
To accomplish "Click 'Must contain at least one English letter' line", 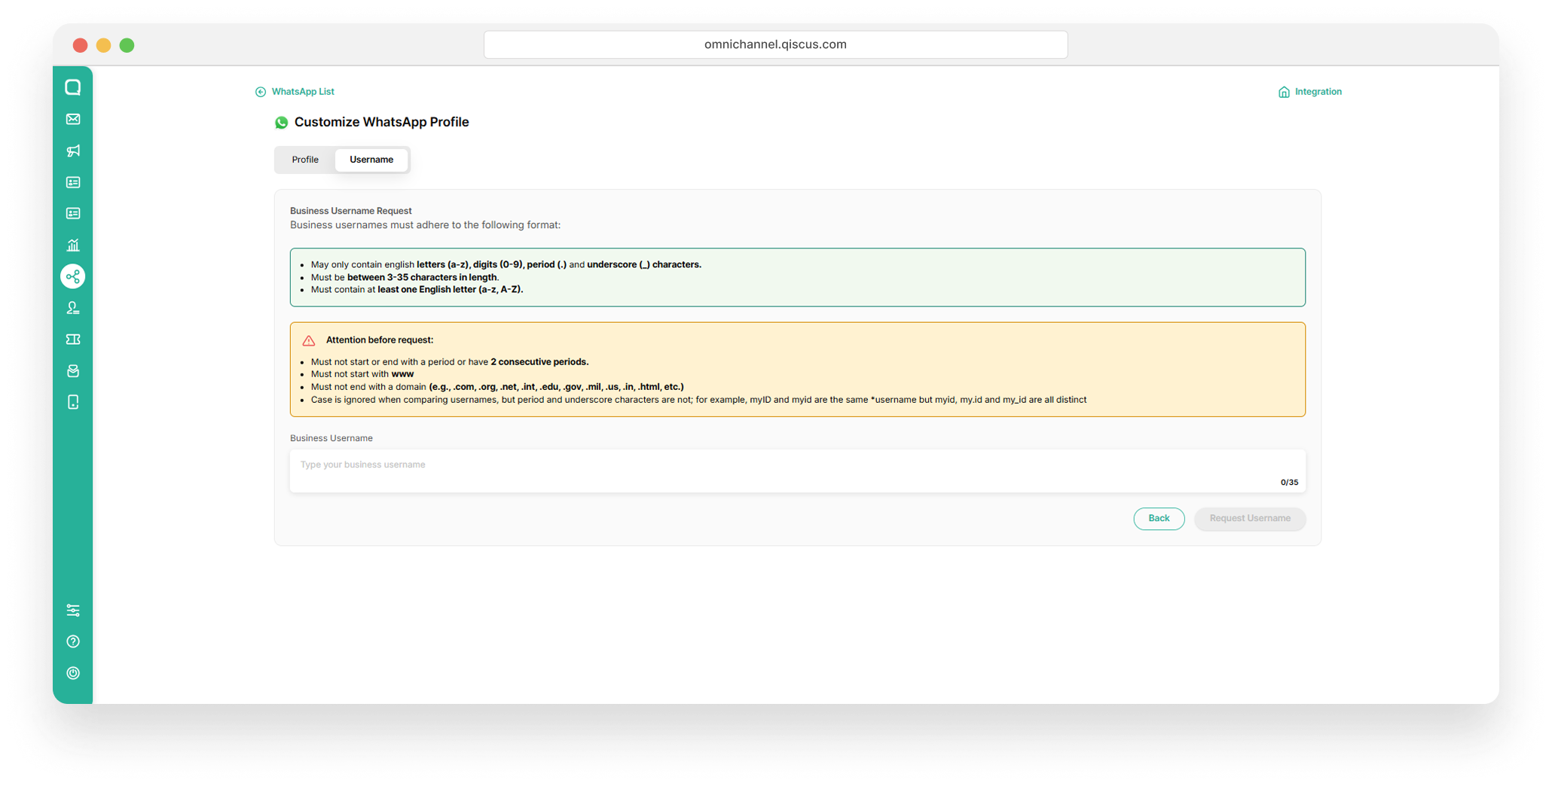I will [417, 290].
